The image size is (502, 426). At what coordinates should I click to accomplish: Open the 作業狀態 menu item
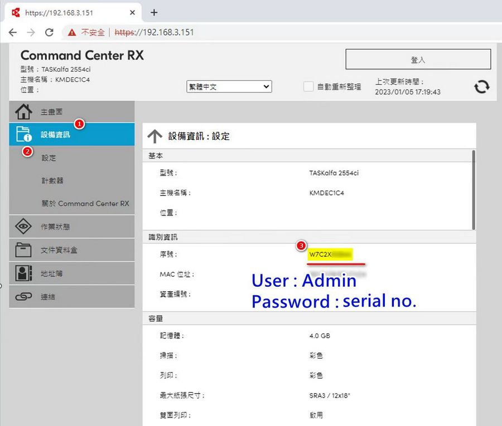tap(72, 227)
